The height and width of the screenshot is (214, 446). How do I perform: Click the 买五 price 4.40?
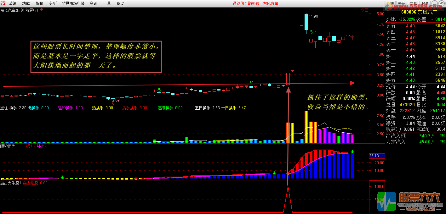[410, 80]
